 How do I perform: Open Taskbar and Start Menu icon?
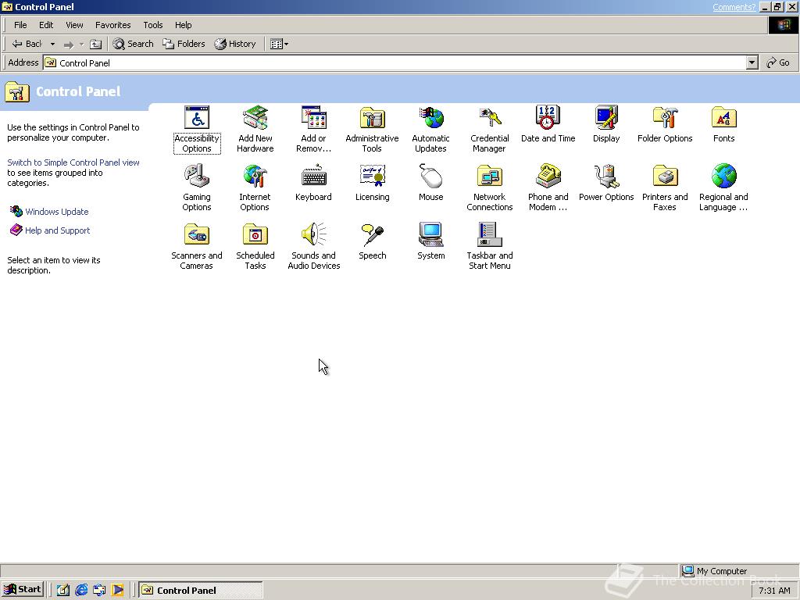pos(489,234)
